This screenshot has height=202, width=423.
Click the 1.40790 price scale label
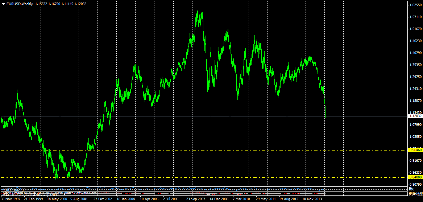(x=416, y=53)
